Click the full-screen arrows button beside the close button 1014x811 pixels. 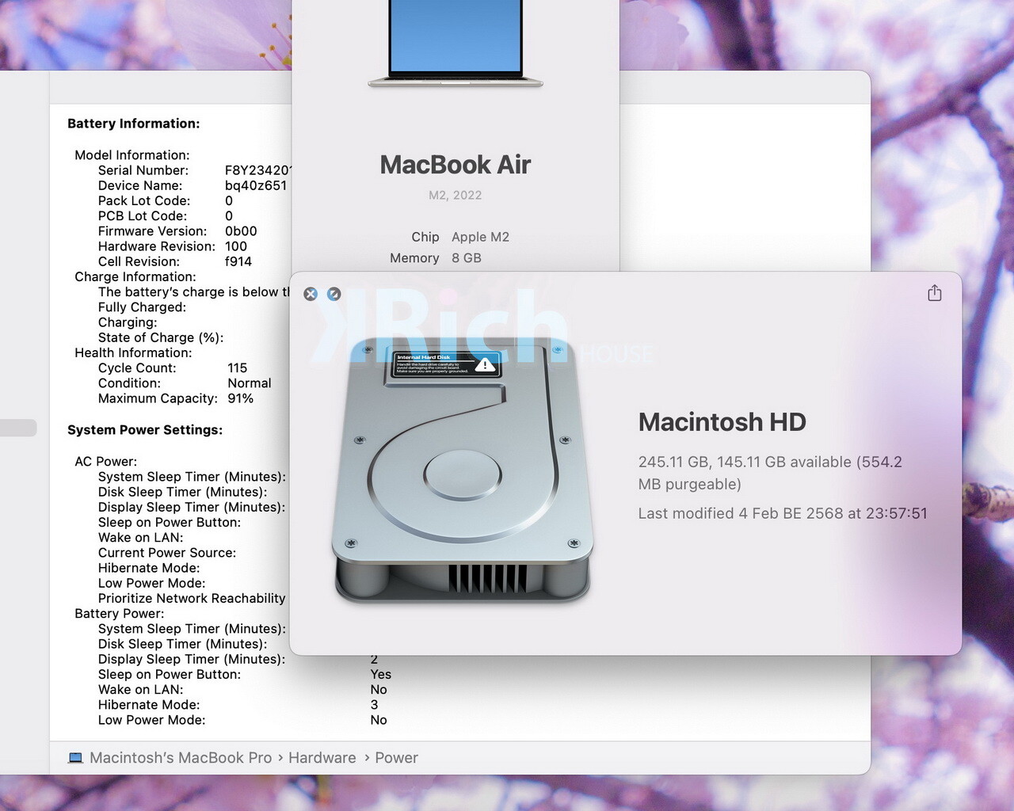point(334,294)
